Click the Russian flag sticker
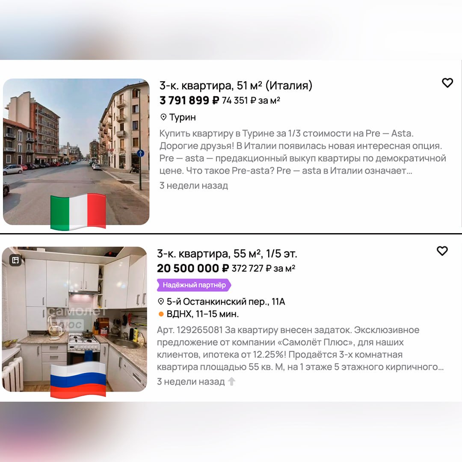462x462 pixels. coord(78,379)
